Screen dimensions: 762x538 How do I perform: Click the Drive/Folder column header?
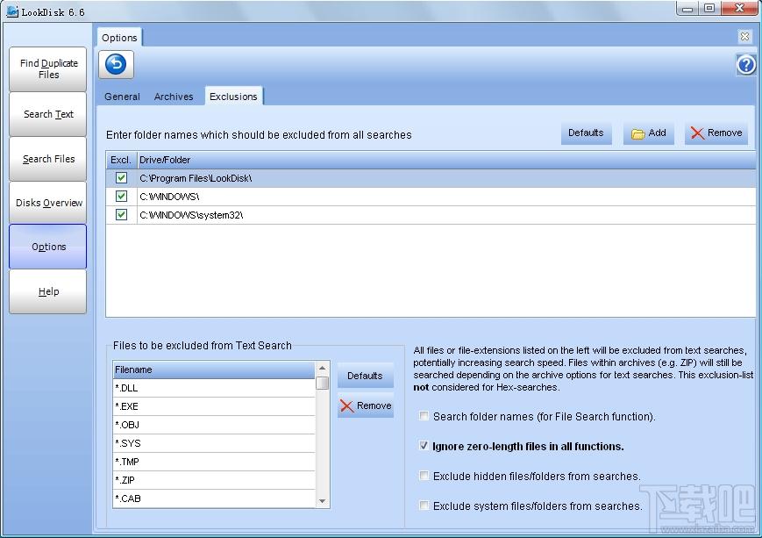446,160
